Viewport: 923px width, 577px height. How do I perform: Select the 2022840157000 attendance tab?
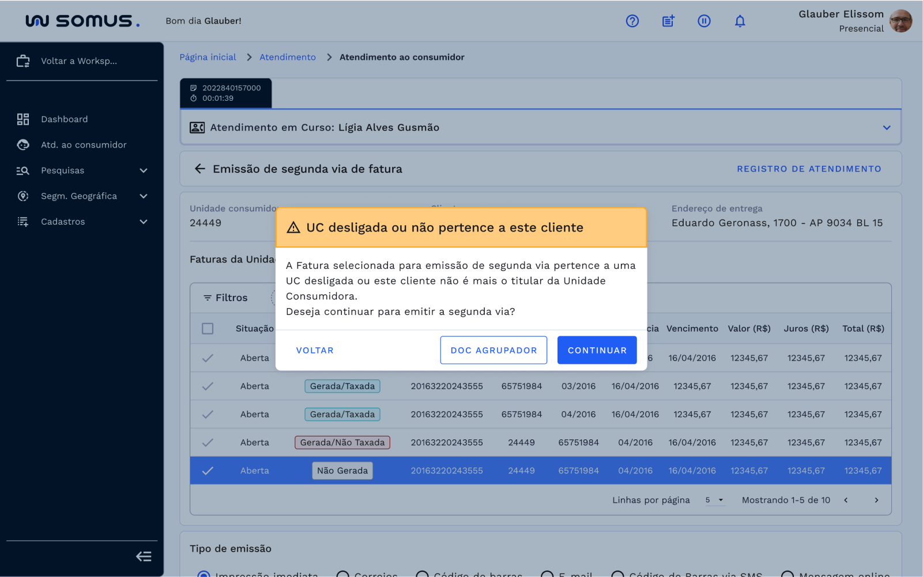pos(226,93)
